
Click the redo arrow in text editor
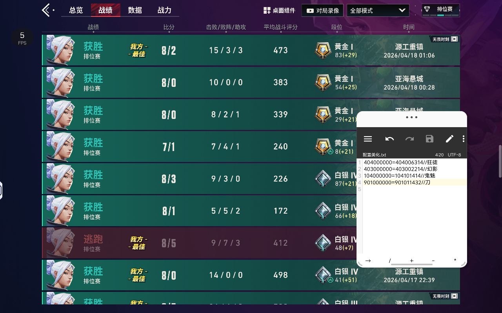pos(409,139)
